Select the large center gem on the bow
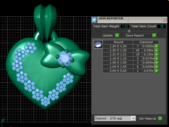This screenshot has width=169, height=127. [65, 59]
